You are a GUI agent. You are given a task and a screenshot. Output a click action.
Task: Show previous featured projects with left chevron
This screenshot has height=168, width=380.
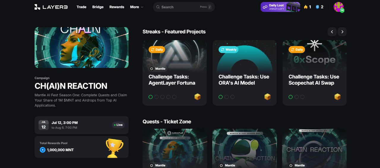[332, 32]
